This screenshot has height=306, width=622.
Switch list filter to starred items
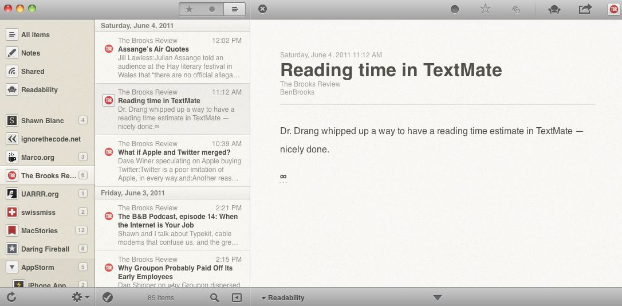click(x=190, y=9)
